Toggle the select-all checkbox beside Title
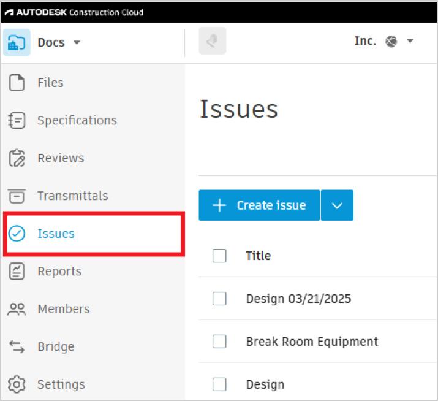The width and height of the screenshot is (438, 401). click(219, 256)
